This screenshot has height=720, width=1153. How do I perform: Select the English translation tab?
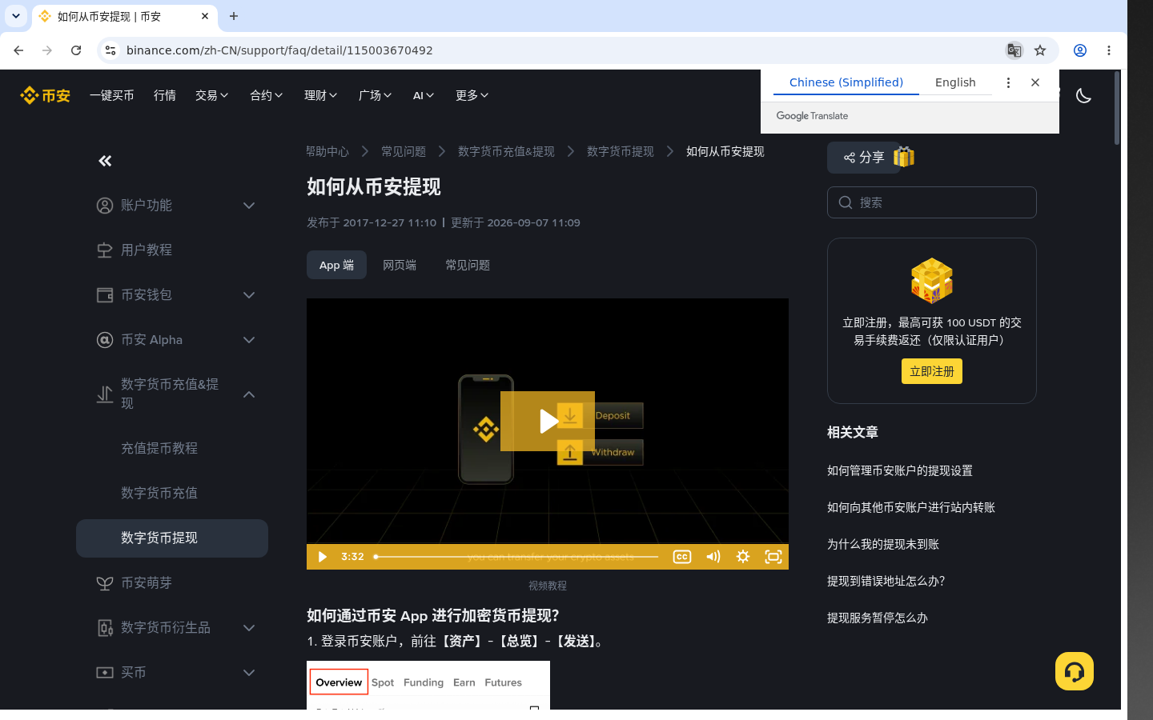955,82
